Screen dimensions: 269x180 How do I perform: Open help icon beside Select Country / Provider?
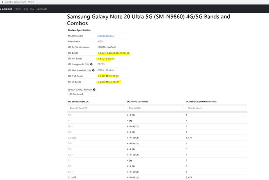point(94,89)
